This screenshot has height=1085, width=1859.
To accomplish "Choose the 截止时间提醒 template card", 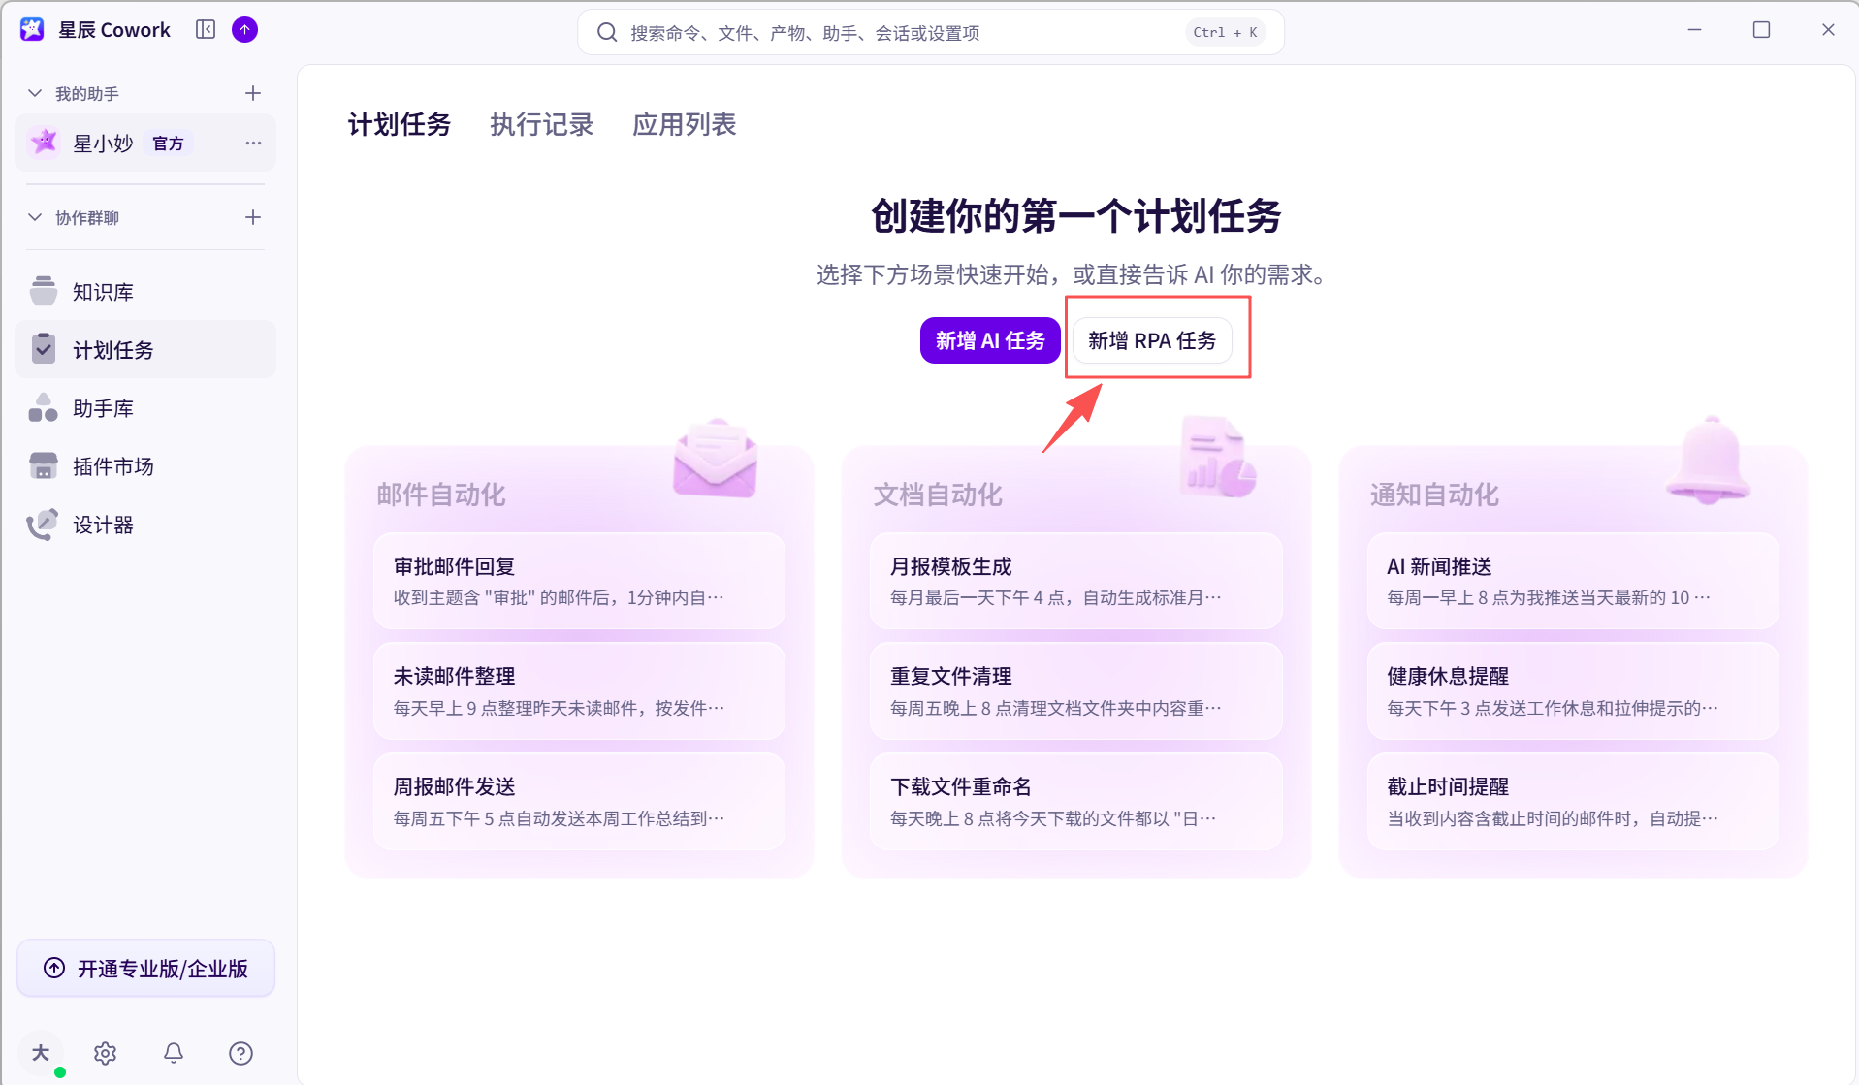I will [x=1573, y=802].
